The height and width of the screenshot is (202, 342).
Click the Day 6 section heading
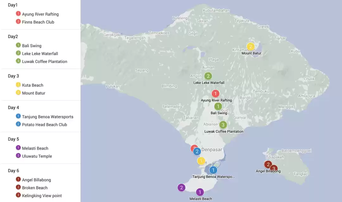pos(14,171)
